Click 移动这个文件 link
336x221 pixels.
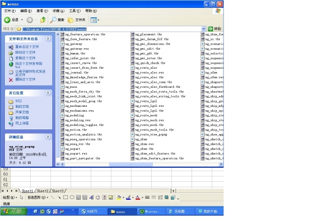click(25, 52)
